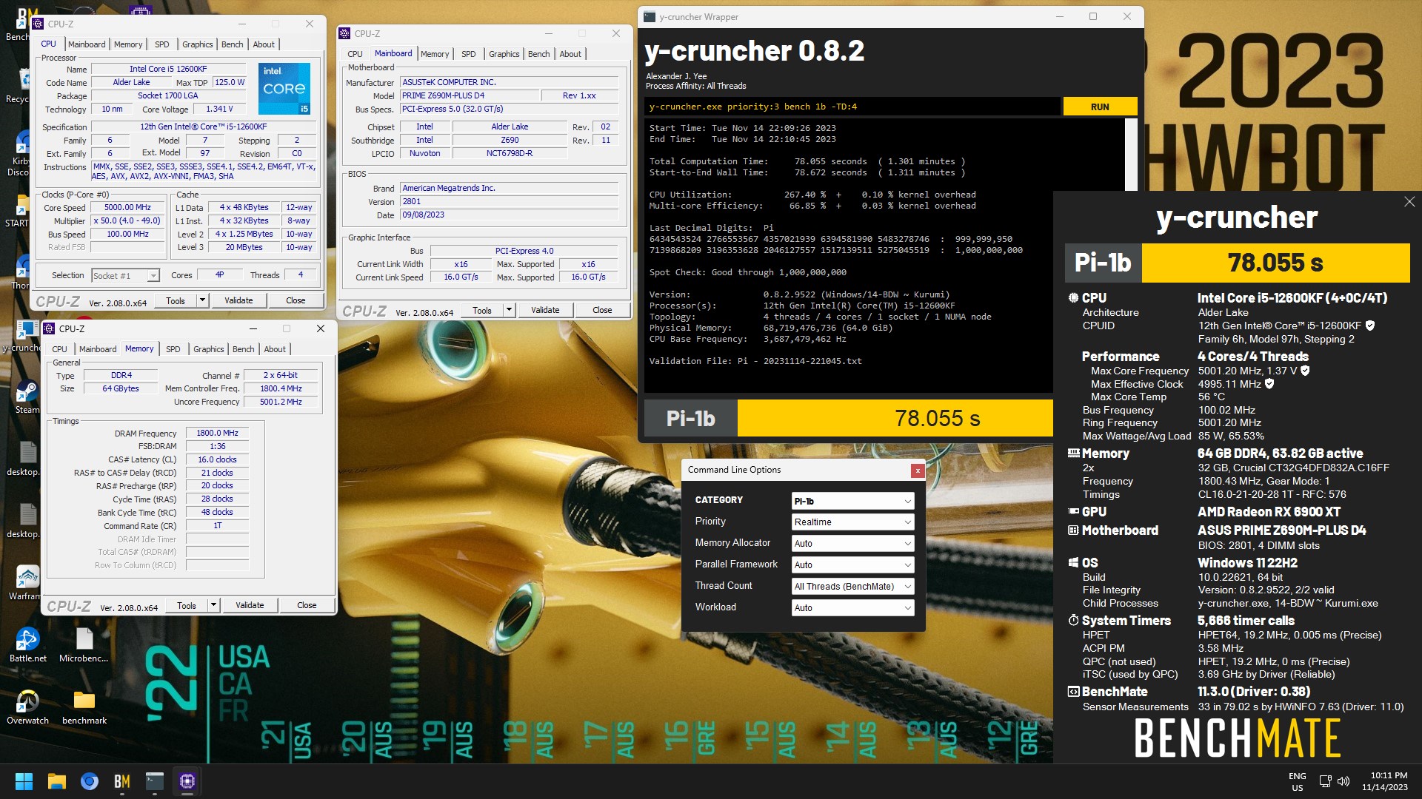Click Close button in CPU-Z CPU window
The height and width of the screenshot is (799, 1422).
296,300
